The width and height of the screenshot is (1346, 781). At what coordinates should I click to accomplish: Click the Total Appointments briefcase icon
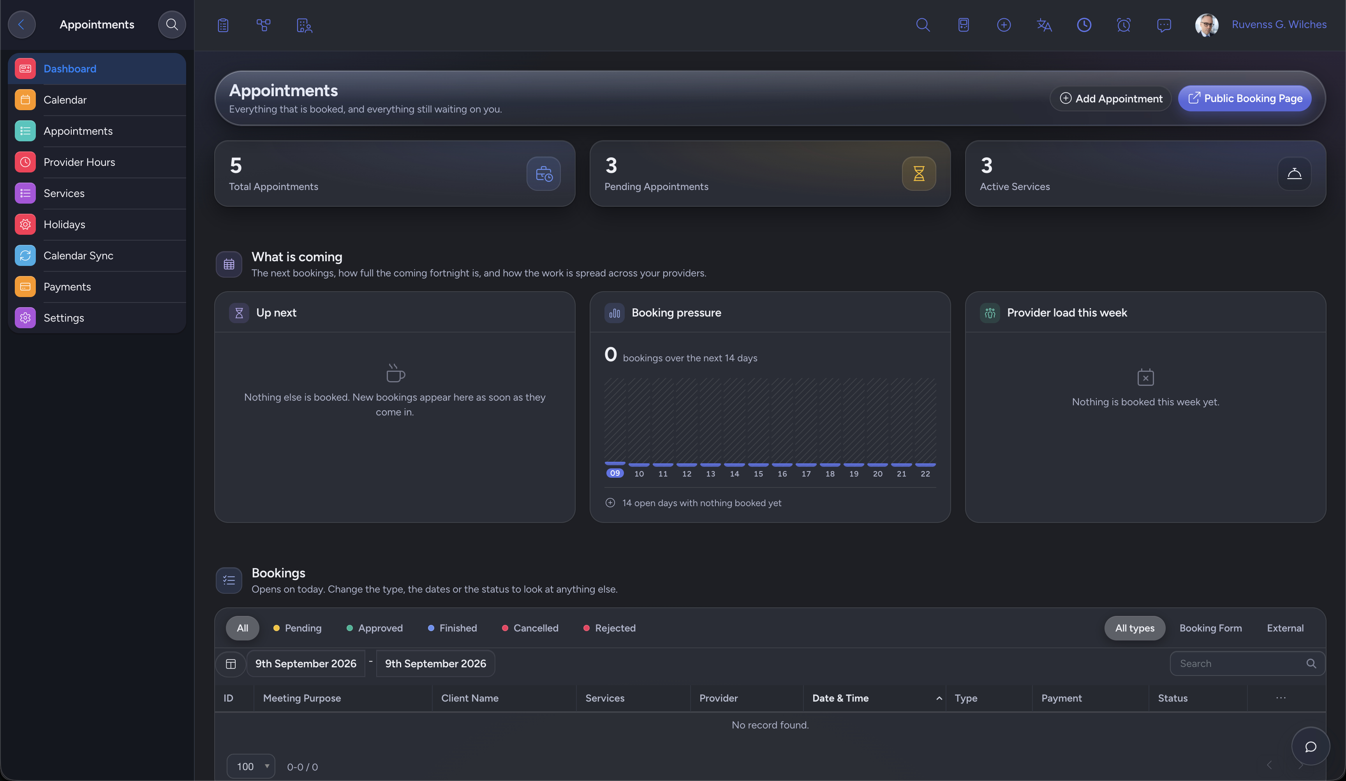(544, 174)
